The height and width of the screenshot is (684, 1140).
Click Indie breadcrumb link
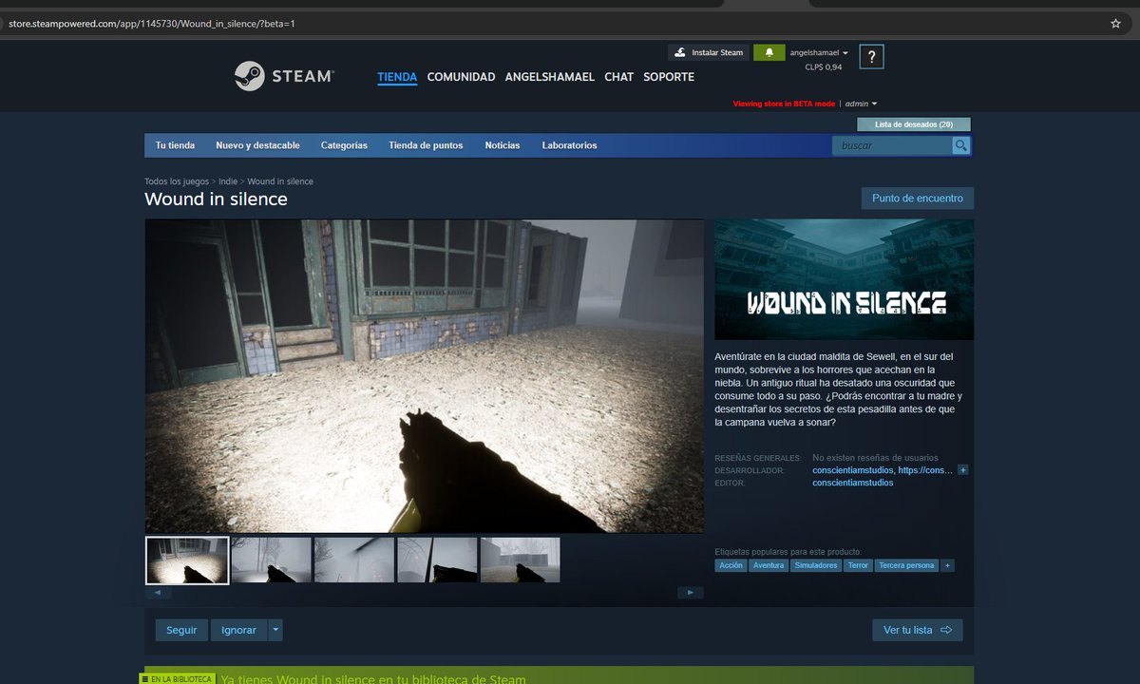coord(228,181)
